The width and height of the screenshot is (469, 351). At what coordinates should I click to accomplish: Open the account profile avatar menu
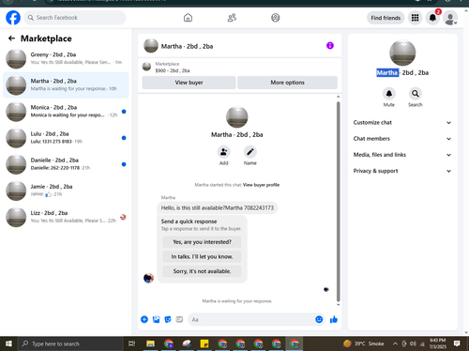450,18
